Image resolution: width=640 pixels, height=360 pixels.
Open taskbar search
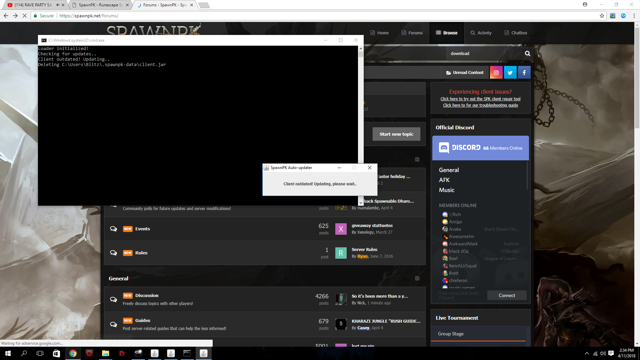pos(24,353)
